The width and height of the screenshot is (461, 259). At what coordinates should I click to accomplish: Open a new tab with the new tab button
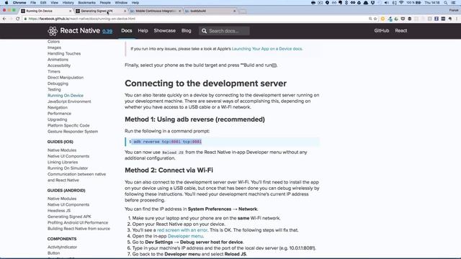[242, 12]
